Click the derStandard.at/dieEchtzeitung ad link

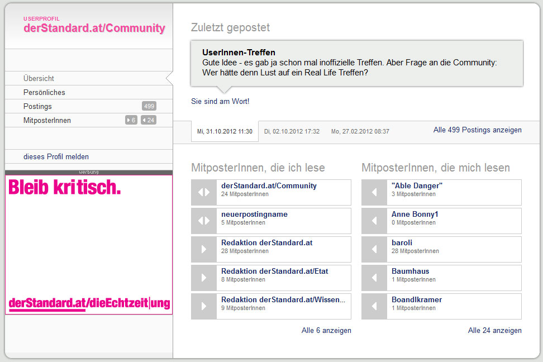[89, 303]
